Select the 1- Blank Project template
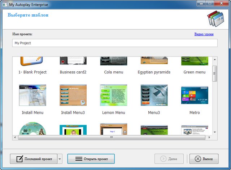This screenshot has height=170, width=231. (x=33, y=61)
